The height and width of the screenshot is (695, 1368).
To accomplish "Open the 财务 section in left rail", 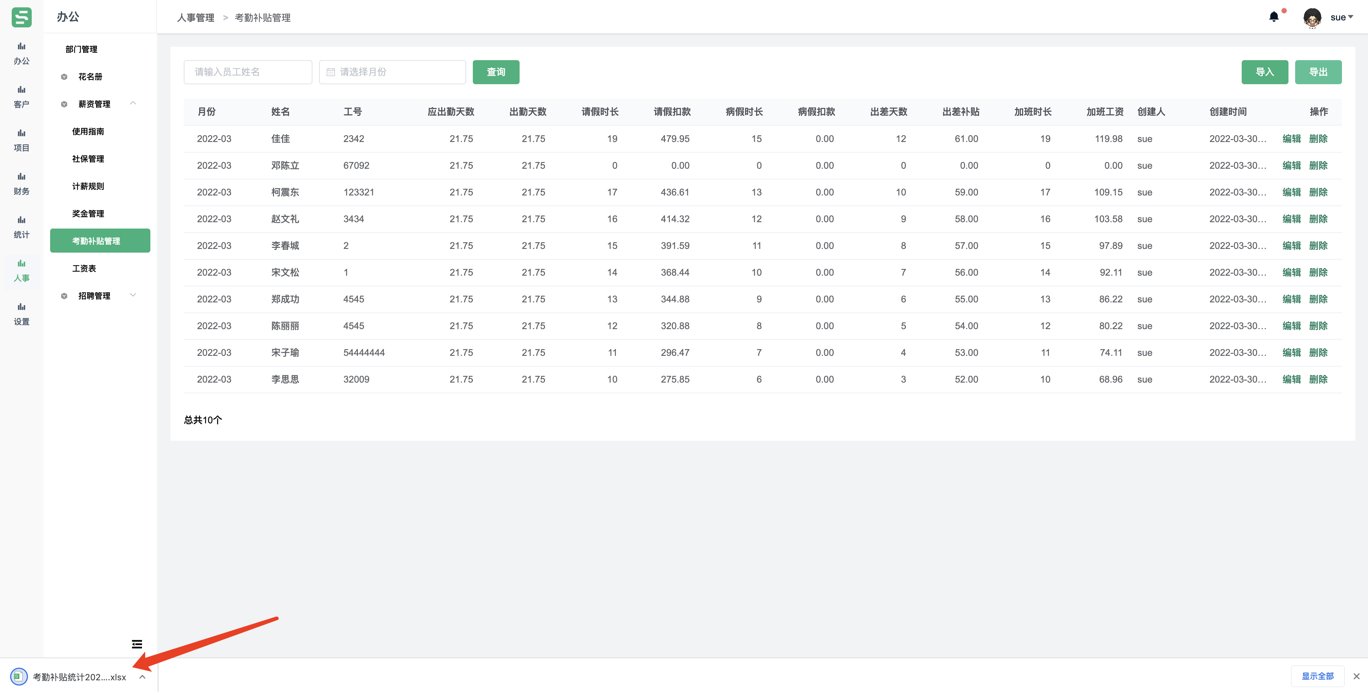I will click(x=21, y=184).
